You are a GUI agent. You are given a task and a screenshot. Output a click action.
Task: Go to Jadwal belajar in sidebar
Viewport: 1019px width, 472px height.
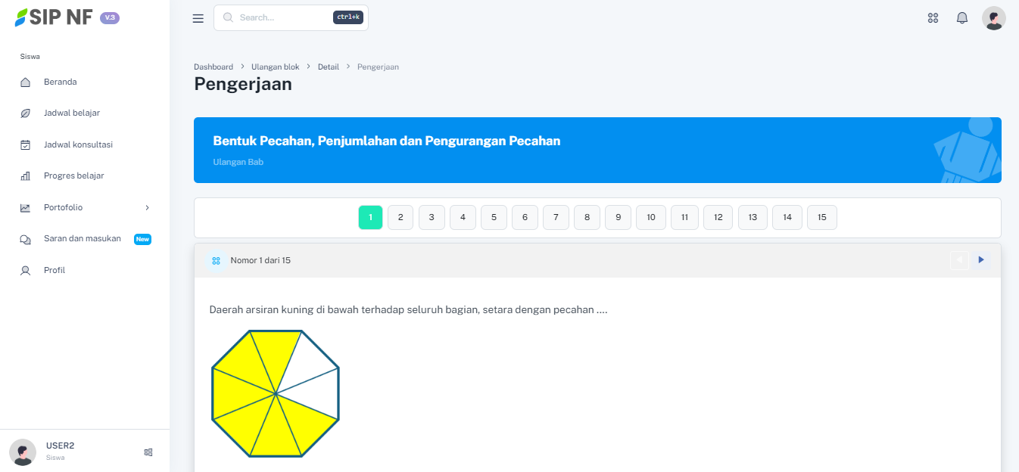(71, 113)
